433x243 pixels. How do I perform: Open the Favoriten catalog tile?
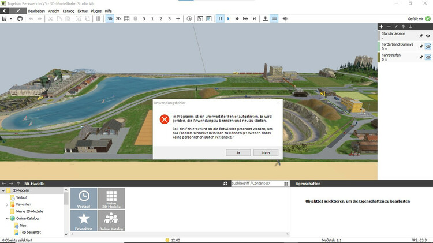(84, 220)
